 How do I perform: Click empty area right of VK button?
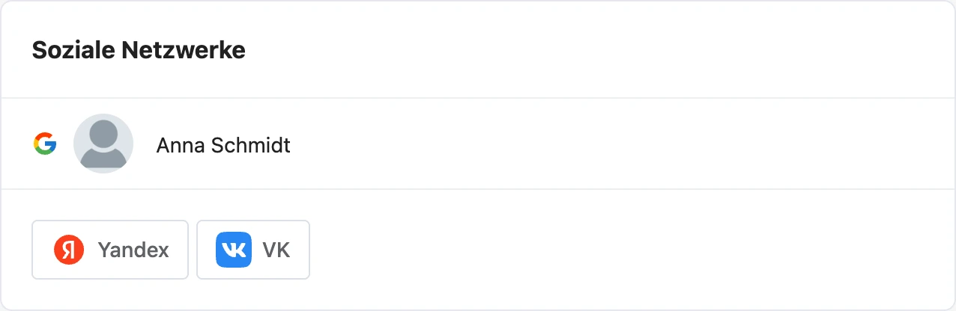tap(629, 250)
